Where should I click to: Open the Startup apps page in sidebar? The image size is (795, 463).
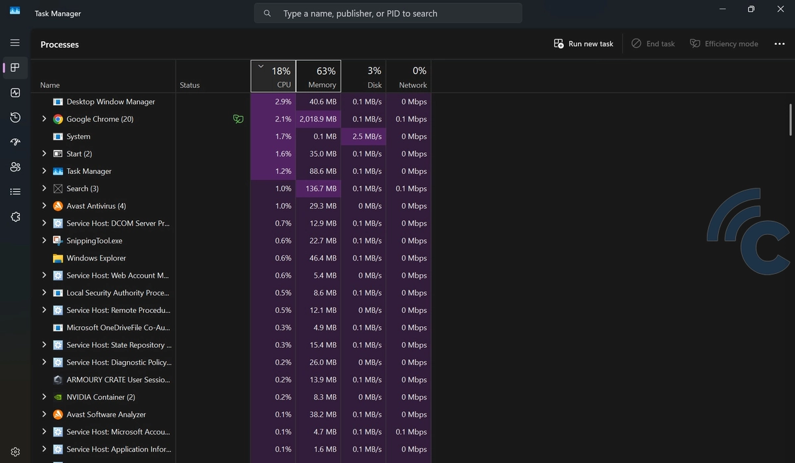pos(15,142)
